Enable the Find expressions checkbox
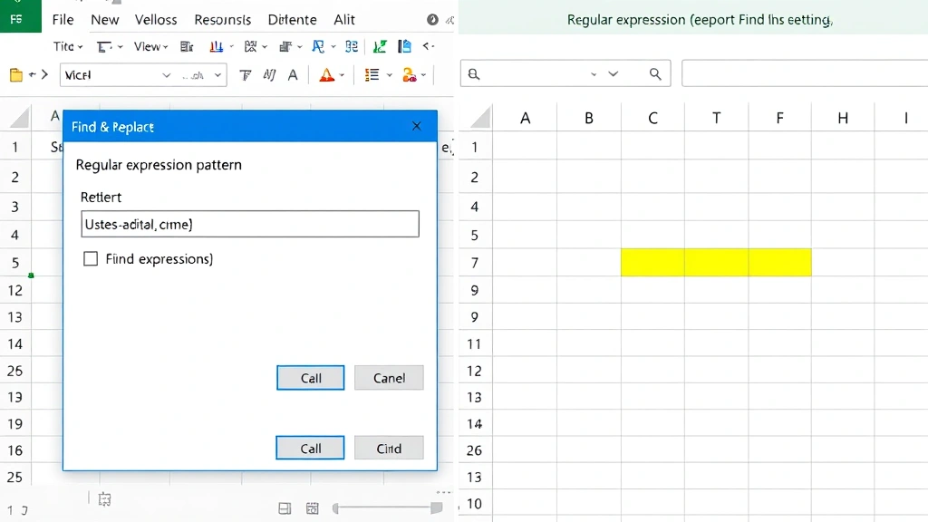 91,258
